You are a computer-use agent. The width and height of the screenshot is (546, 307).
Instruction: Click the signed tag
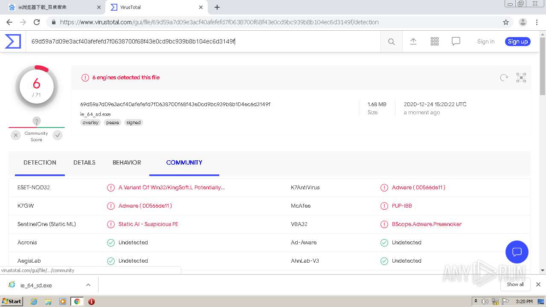tap(134, 122)
